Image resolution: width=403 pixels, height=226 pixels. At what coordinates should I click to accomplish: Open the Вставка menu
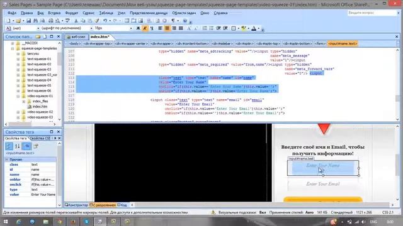pyautogui.click(x=54, y=13)
